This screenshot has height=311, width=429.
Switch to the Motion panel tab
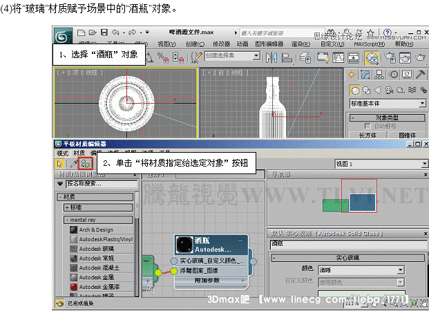[x=394, y=75]
